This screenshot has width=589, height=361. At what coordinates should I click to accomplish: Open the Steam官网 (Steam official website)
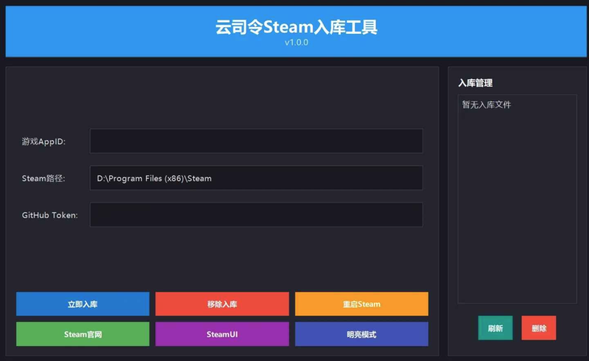click(x=82, y=333)
